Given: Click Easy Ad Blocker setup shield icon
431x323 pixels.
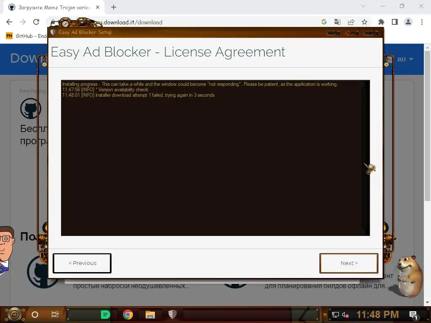Looking at the screenshot, I should 53,32.
